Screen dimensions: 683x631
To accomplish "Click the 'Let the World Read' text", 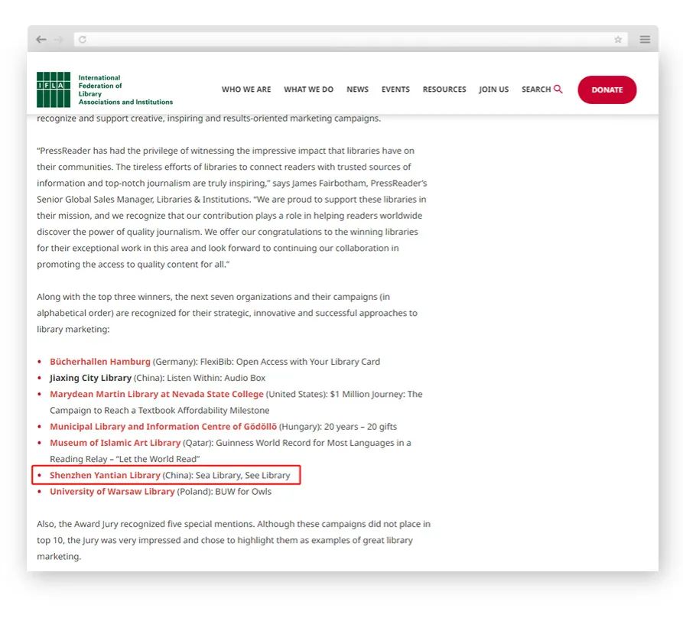I will pyautogui.click(x=158, y=459).
